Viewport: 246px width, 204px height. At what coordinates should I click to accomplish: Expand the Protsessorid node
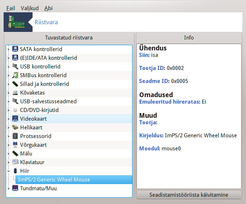pyautogui.click(x=8, y=136)
